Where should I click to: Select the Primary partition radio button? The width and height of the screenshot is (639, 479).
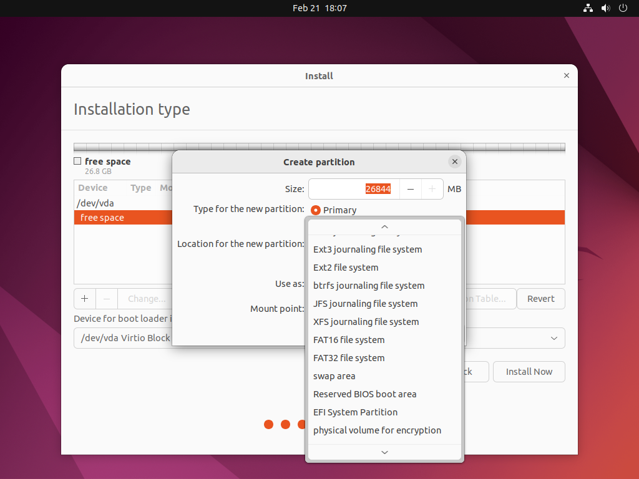[316, 210]
